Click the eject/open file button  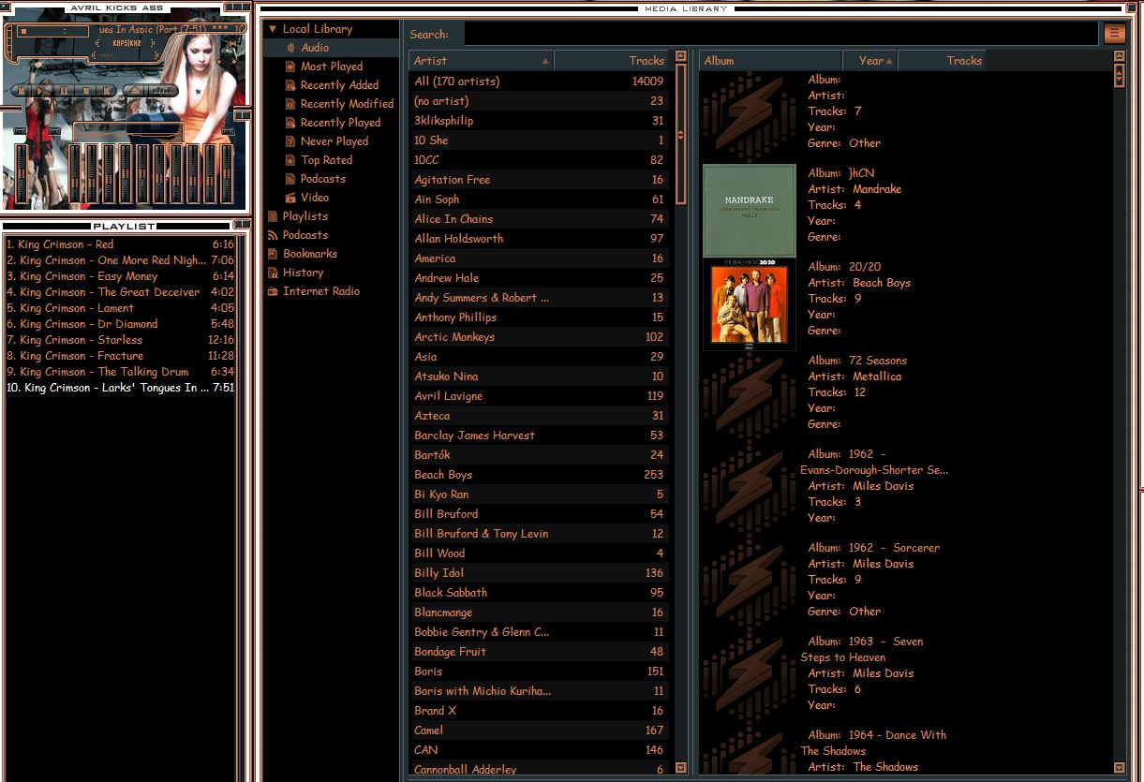tap(135, 90)
